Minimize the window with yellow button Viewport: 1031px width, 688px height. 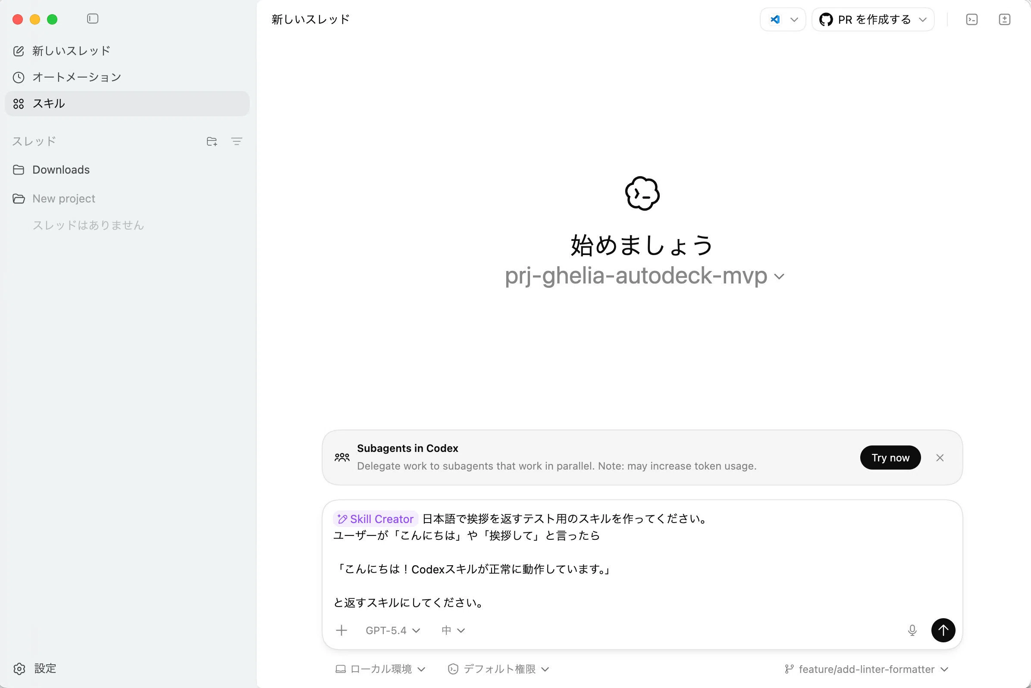tap(34, 19)
